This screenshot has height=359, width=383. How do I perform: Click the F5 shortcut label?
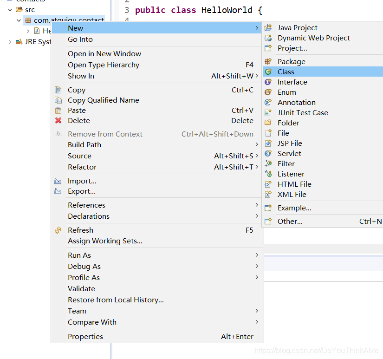point(249,230)
